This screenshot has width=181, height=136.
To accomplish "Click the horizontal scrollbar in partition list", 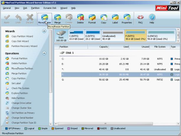I will [105, 124].
